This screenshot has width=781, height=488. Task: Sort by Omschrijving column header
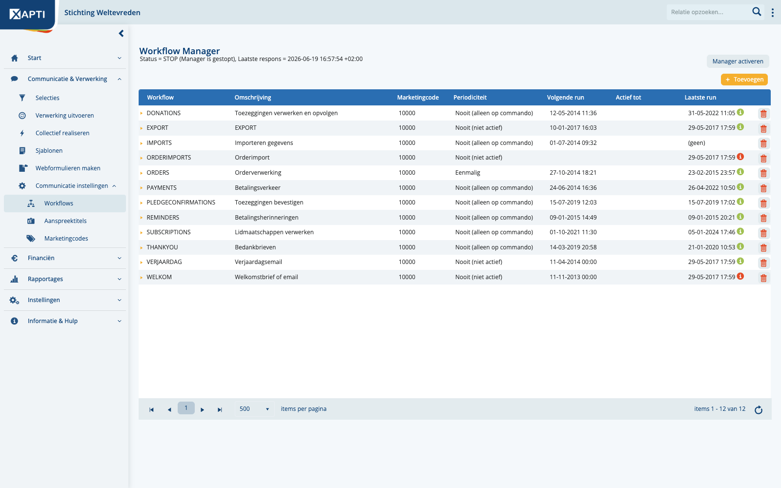click(x=253, y=98)
